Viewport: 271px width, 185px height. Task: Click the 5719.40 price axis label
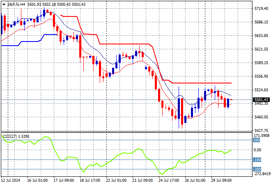[261, 9]
